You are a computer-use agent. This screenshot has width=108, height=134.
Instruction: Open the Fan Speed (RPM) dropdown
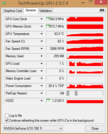[x=41, y=49]
